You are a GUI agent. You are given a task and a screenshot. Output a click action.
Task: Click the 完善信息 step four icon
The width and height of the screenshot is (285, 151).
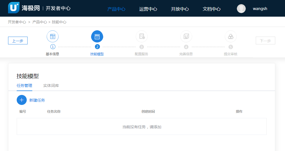click(x=186, y=36)
